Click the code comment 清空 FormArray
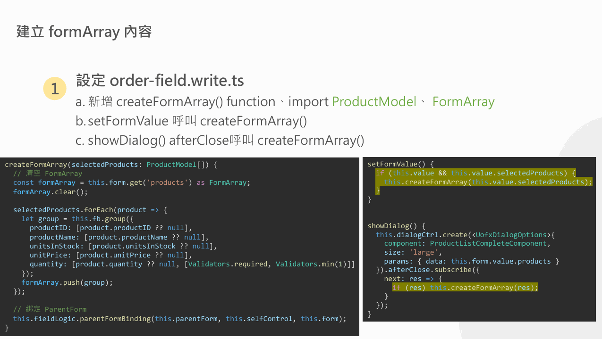The width and height of the screenshot is (602, 339). [x=48, y=174]
